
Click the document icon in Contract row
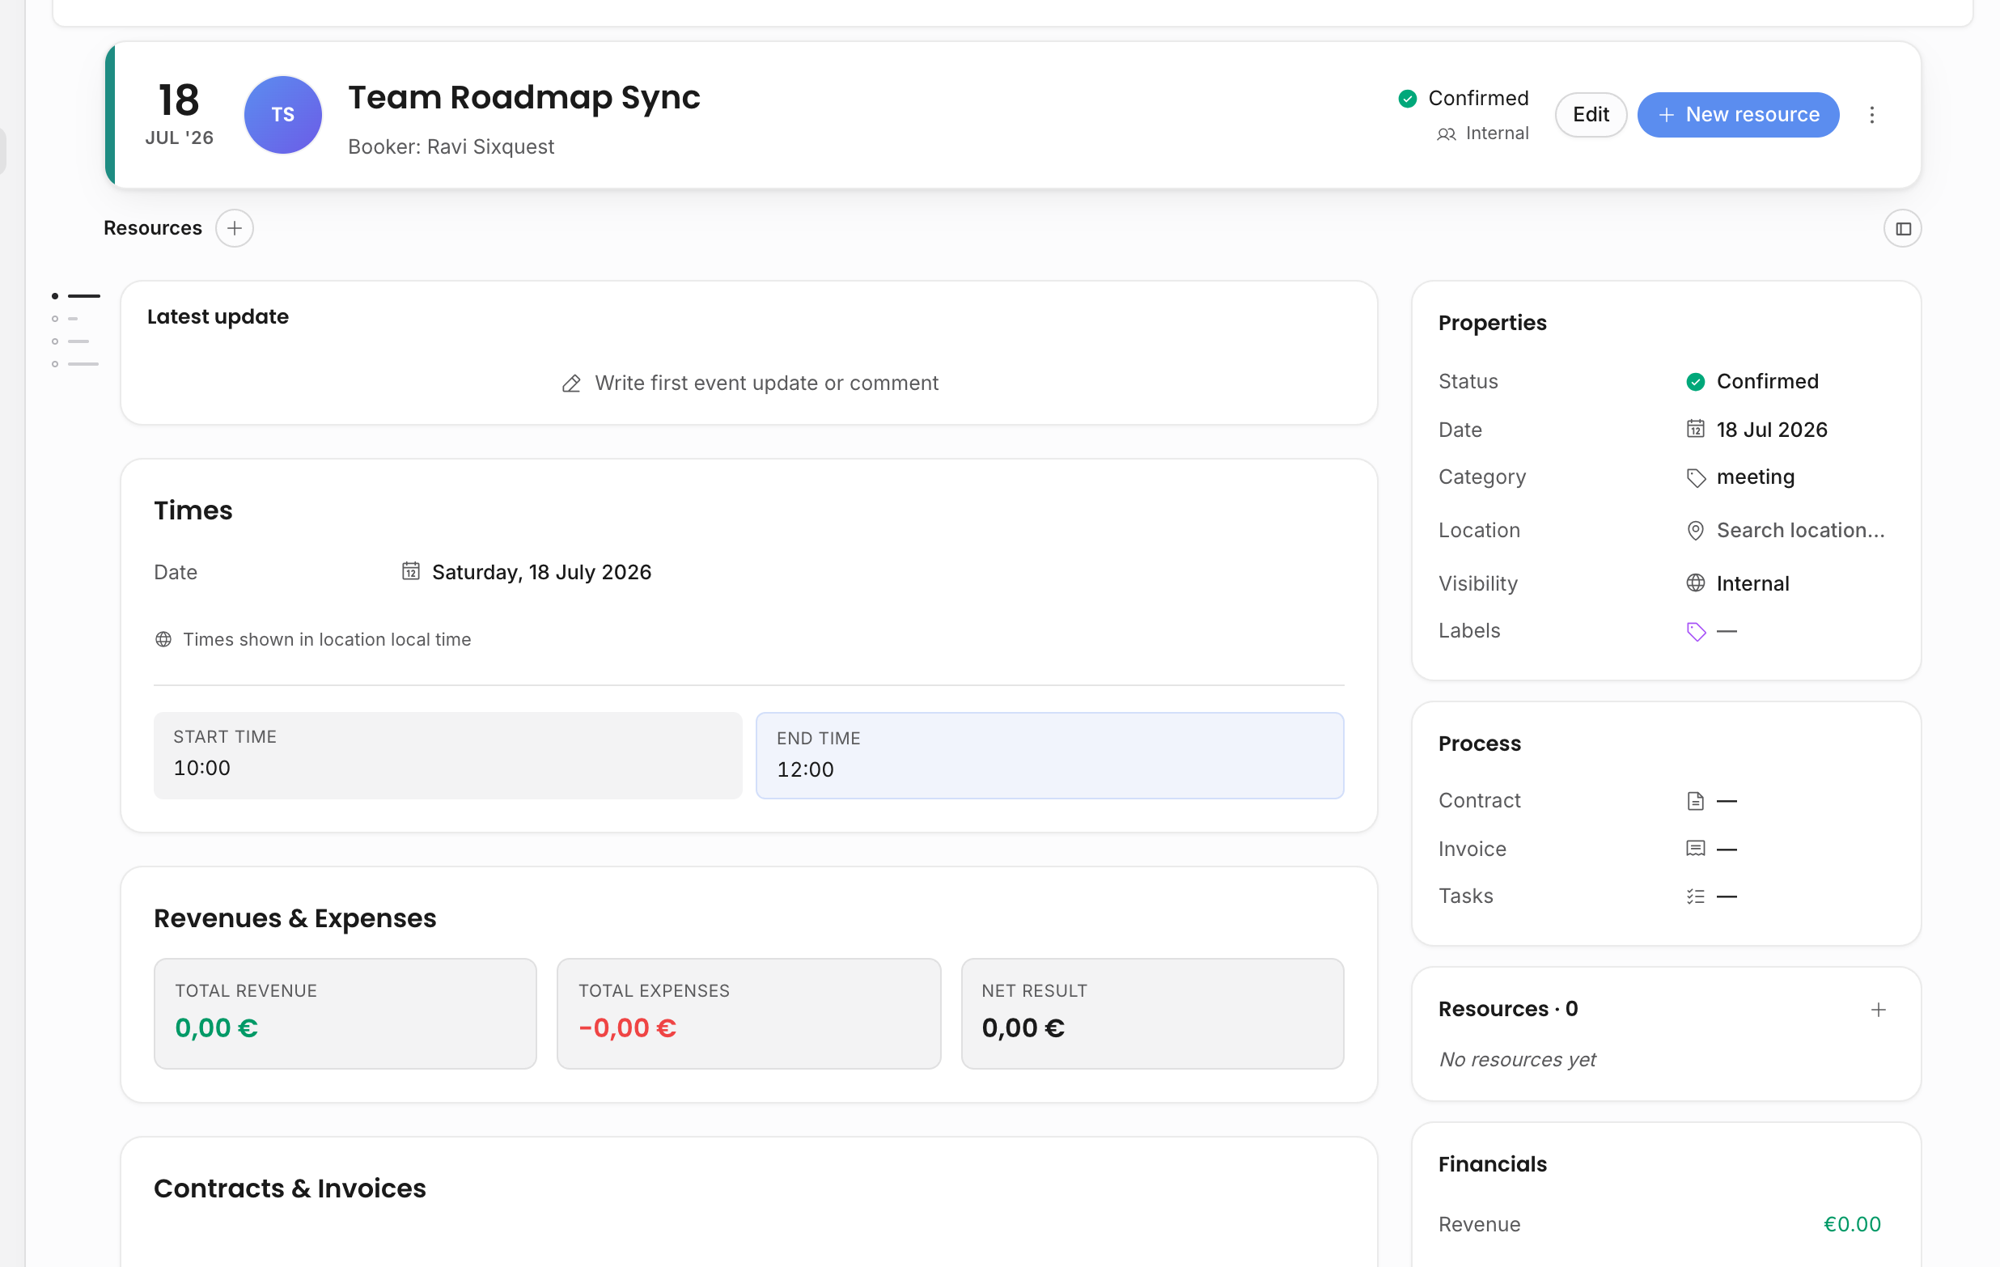[x=1695, y=800]
